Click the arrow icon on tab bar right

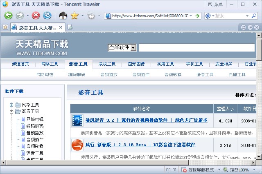click(250, 27)
